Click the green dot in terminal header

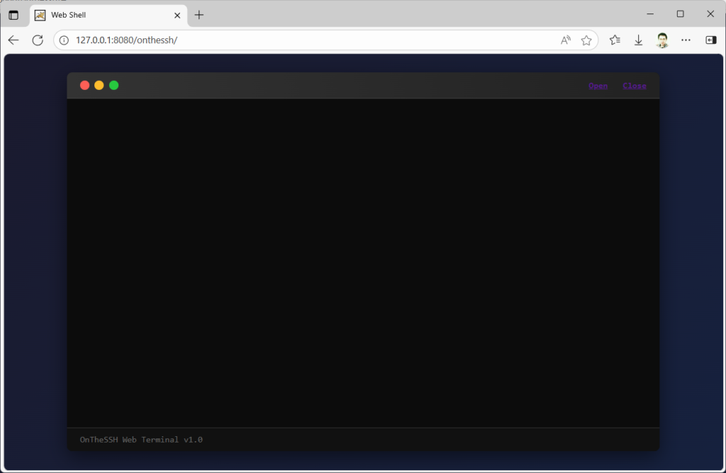[113, 86]
